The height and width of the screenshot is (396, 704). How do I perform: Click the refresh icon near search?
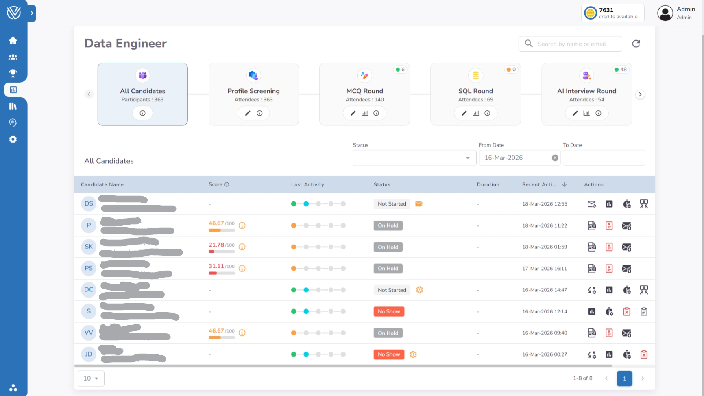click(636, 44)
